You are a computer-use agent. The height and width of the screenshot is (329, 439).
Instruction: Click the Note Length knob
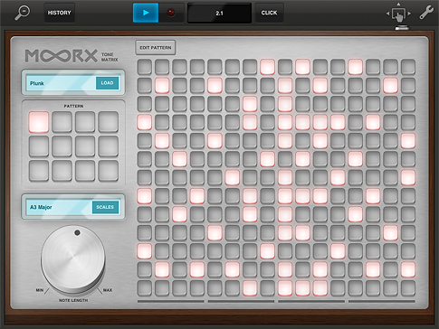point(73,259)
